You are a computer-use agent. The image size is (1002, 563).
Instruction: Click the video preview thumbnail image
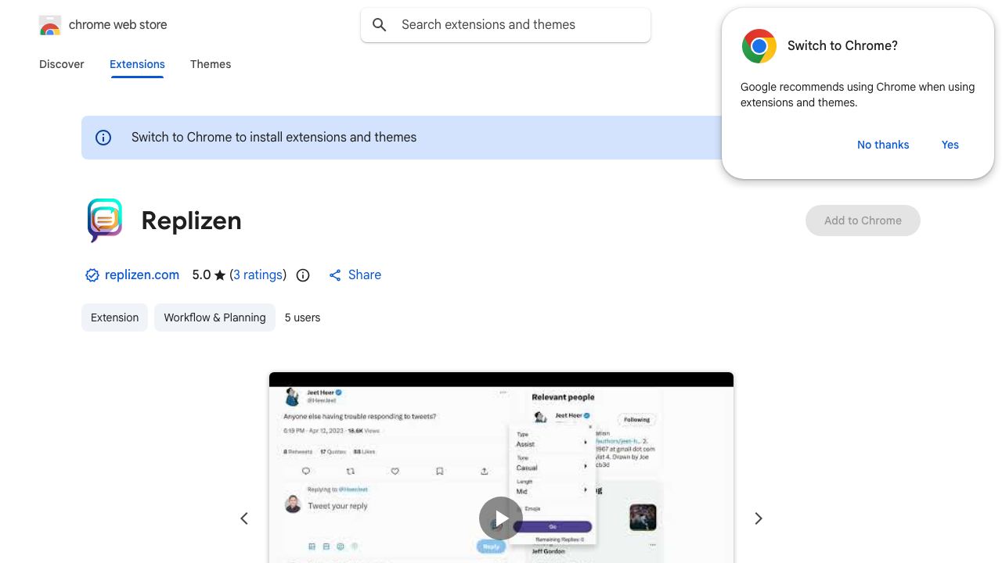(501, 468)
